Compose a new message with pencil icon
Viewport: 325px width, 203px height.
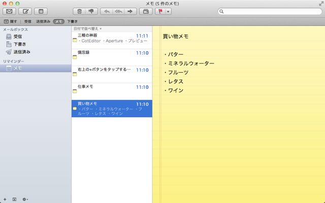pos(25,11)
